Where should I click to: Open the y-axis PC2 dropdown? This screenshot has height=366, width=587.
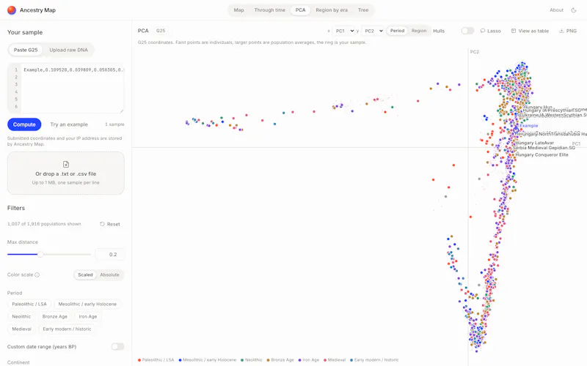[x=373, y=31]
